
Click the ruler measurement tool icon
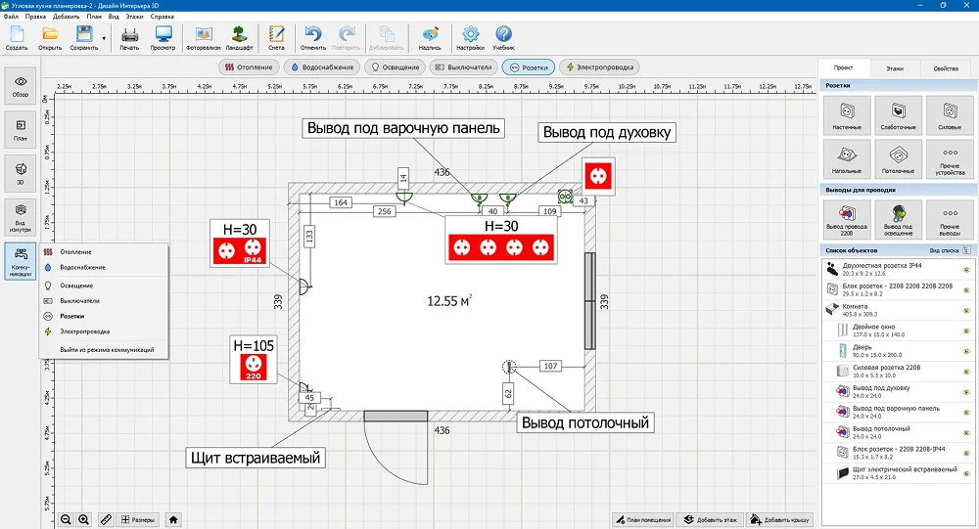pos(107,519)
